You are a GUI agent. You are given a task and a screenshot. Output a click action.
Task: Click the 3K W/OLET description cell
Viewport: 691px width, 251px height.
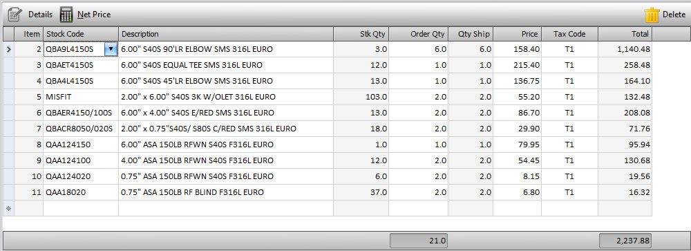pyautogui.click(x=226, y=97)
